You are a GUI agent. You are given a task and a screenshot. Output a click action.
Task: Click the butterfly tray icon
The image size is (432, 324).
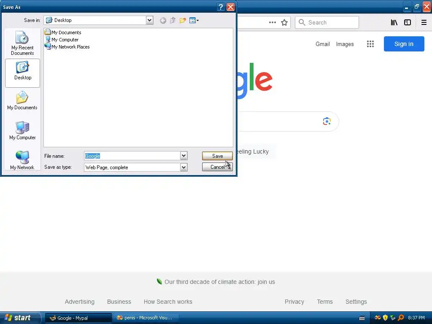pos(378,318)
